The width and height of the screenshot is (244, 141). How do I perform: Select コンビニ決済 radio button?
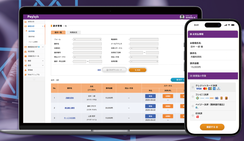click(x=193, y=96)
